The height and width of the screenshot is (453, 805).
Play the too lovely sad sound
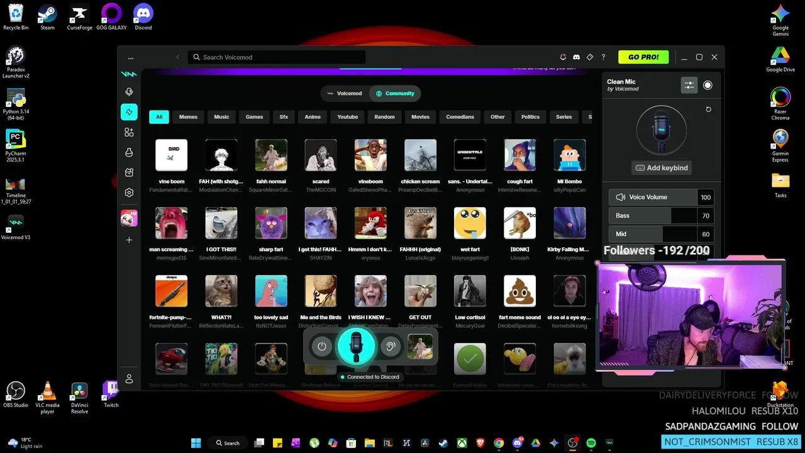pyautogui.click(x=271, y=291)
